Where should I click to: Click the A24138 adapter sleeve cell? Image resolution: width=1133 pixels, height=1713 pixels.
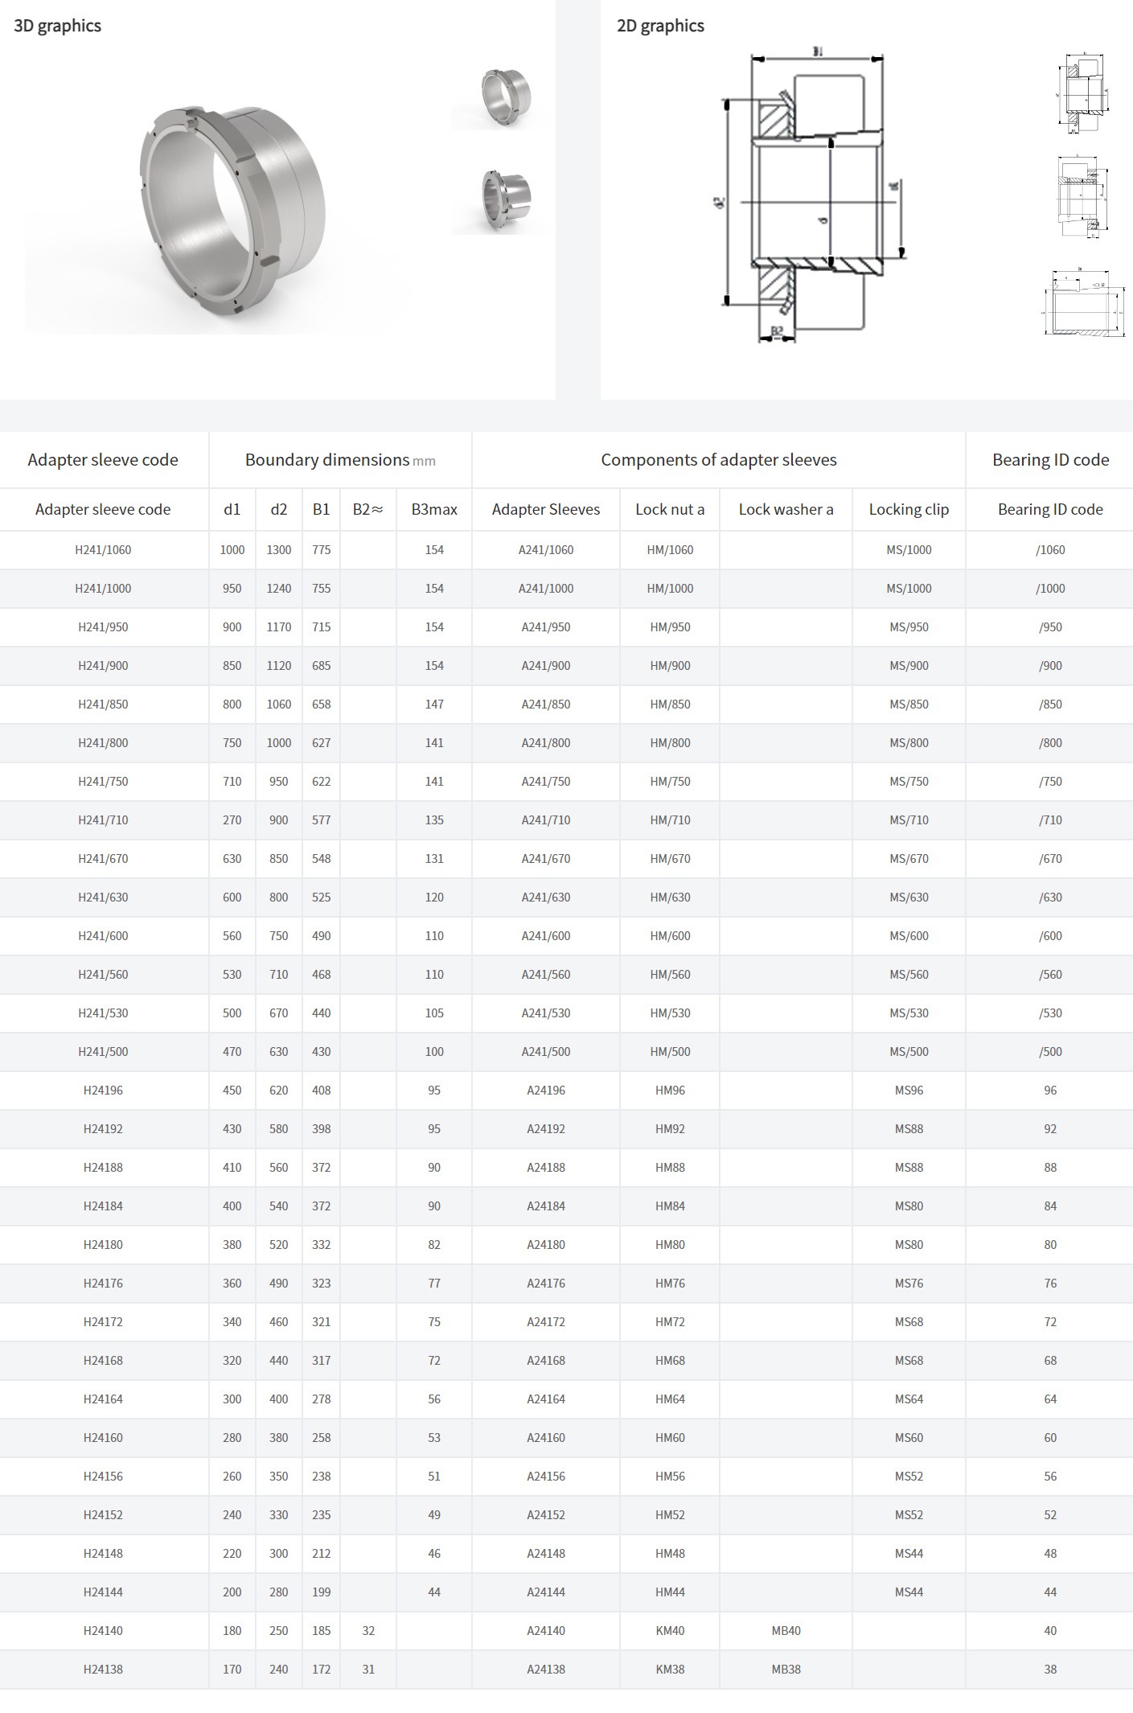[x=546, y=1670]
